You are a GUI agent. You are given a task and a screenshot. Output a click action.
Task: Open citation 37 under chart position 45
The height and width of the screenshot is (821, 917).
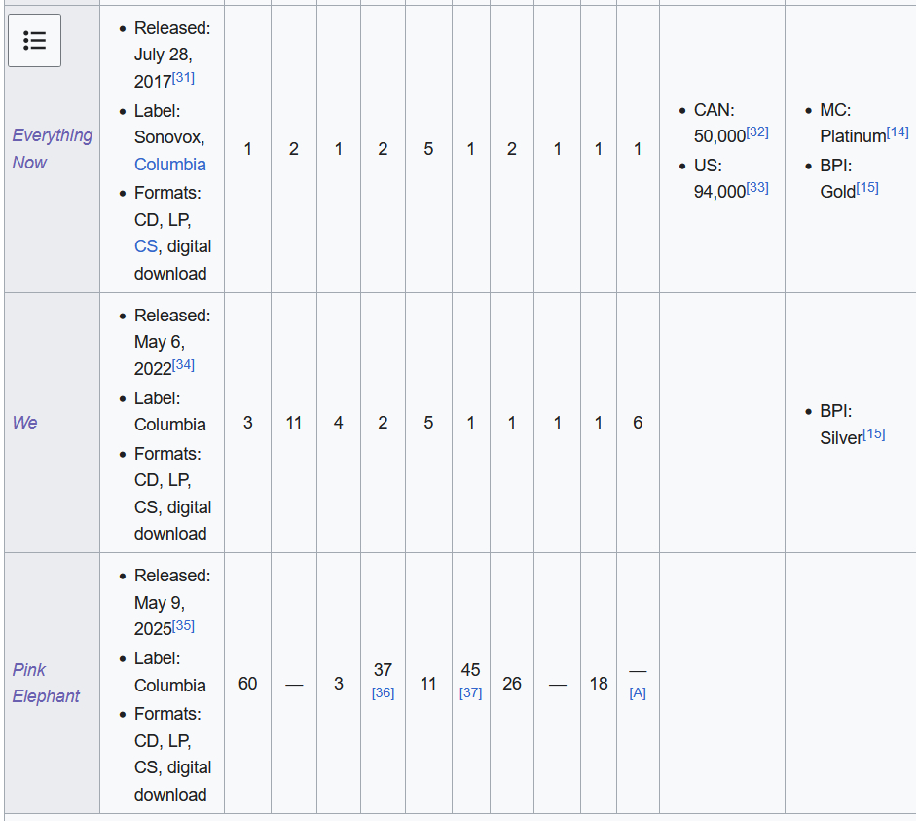coord(470,693)
